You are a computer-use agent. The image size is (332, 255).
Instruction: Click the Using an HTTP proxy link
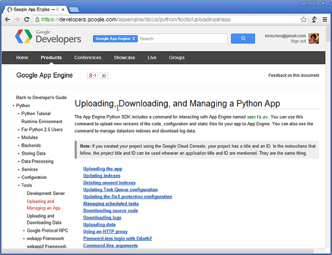tap(105, 231)
